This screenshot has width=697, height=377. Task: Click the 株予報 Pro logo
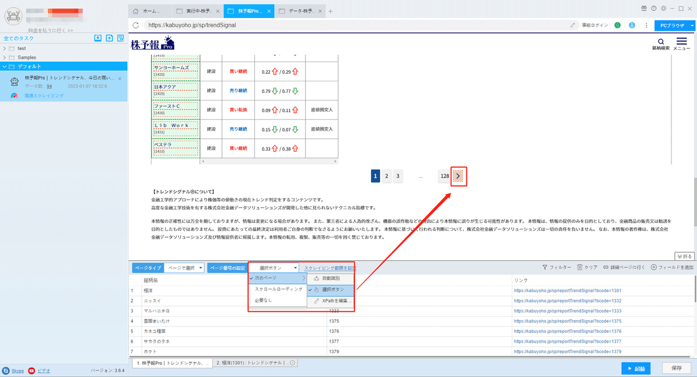tap(152, 43)
